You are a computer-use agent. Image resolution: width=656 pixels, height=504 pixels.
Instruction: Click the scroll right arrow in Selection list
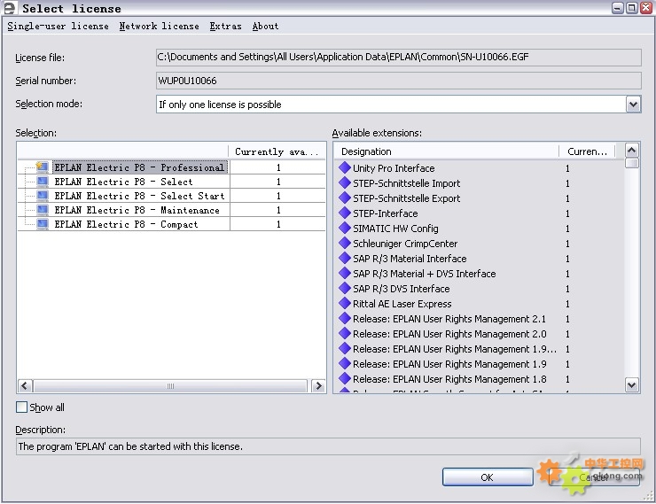point(318,385)
